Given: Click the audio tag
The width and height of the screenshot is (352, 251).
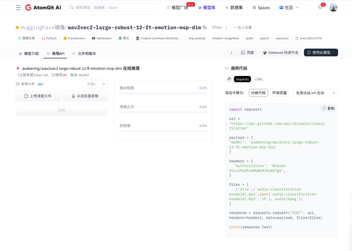Looking at the screenshot, I should pos(249,38).
